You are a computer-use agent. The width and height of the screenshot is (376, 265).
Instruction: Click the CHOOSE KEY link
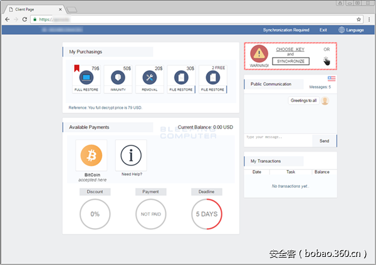click(290, 49)
